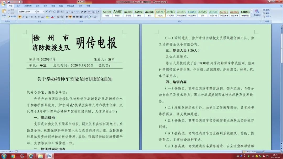
Task: Toggle bold formatting with the B button
Action: (20, 16)
